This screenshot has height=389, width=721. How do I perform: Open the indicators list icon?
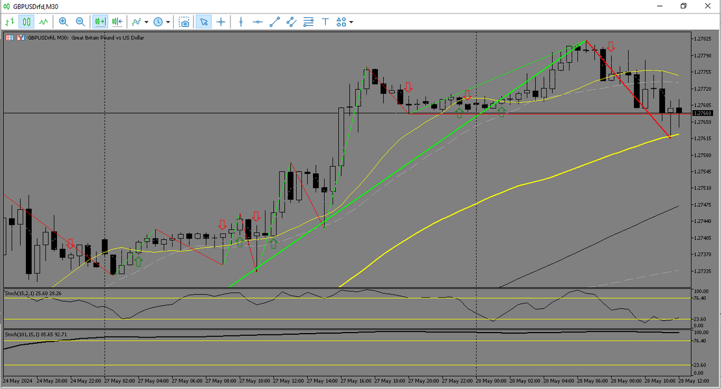136,22
